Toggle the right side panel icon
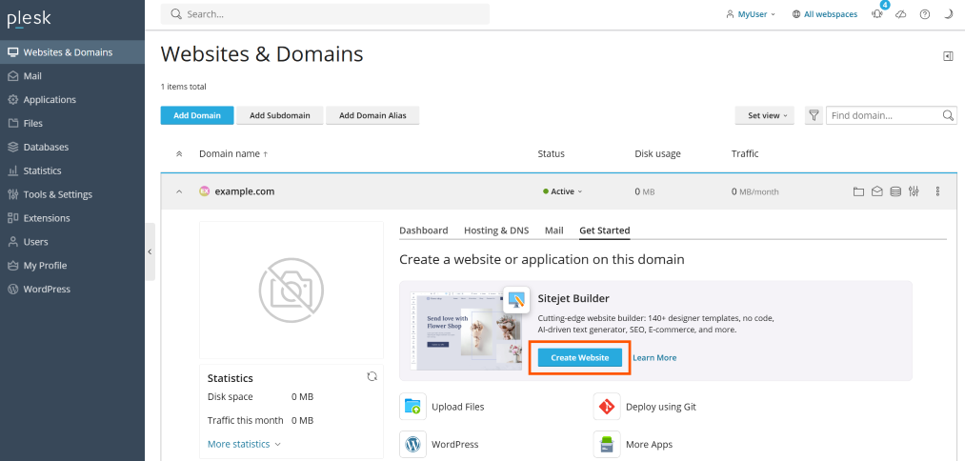Screen dimensions: 965x461 point(948,56)
